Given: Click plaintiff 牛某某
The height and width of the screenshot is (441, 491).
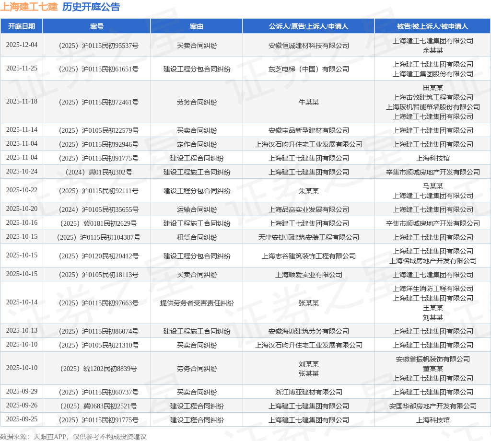Looking at the screenshot, I should click(x=309, y=103).
